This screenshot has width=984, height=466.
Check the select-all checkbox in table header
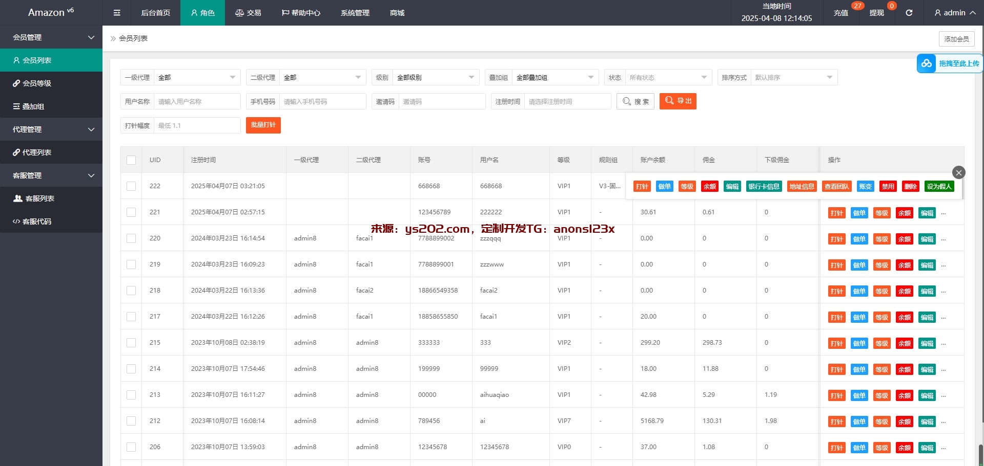tap(131, 160)
